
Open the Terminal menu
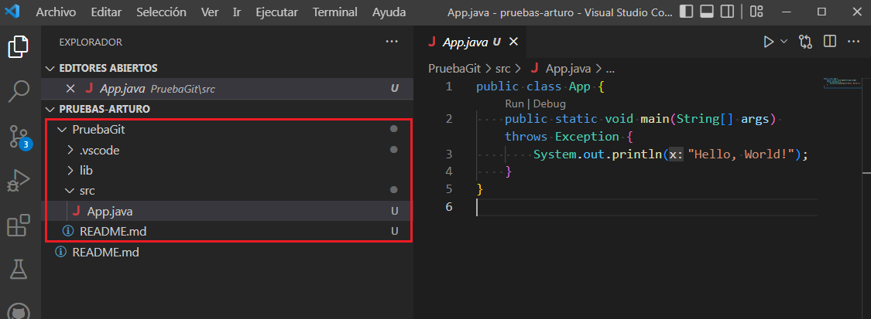(335, 12)
